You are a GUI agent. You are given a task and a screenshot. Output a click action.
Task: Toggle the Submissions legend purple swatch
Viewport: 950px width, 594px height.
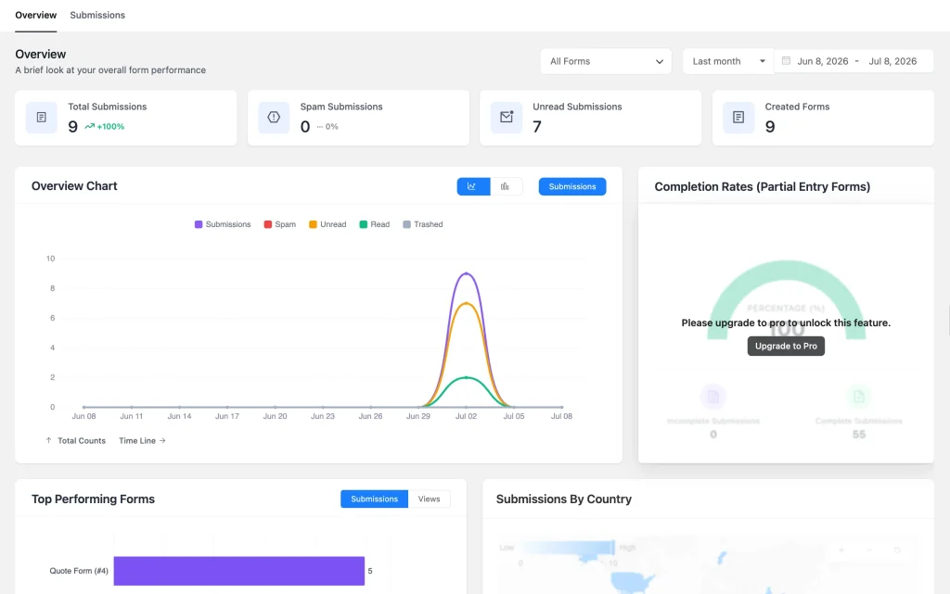(199, 224)
